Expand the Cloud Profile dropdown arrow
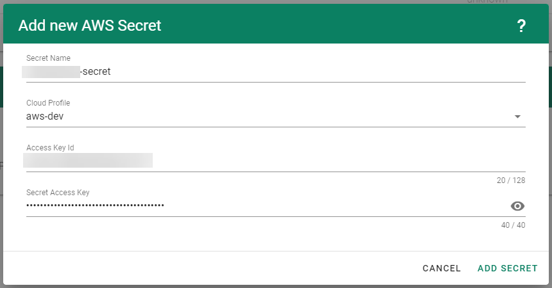This screenshot has width=552, height=288. point(517,117)
